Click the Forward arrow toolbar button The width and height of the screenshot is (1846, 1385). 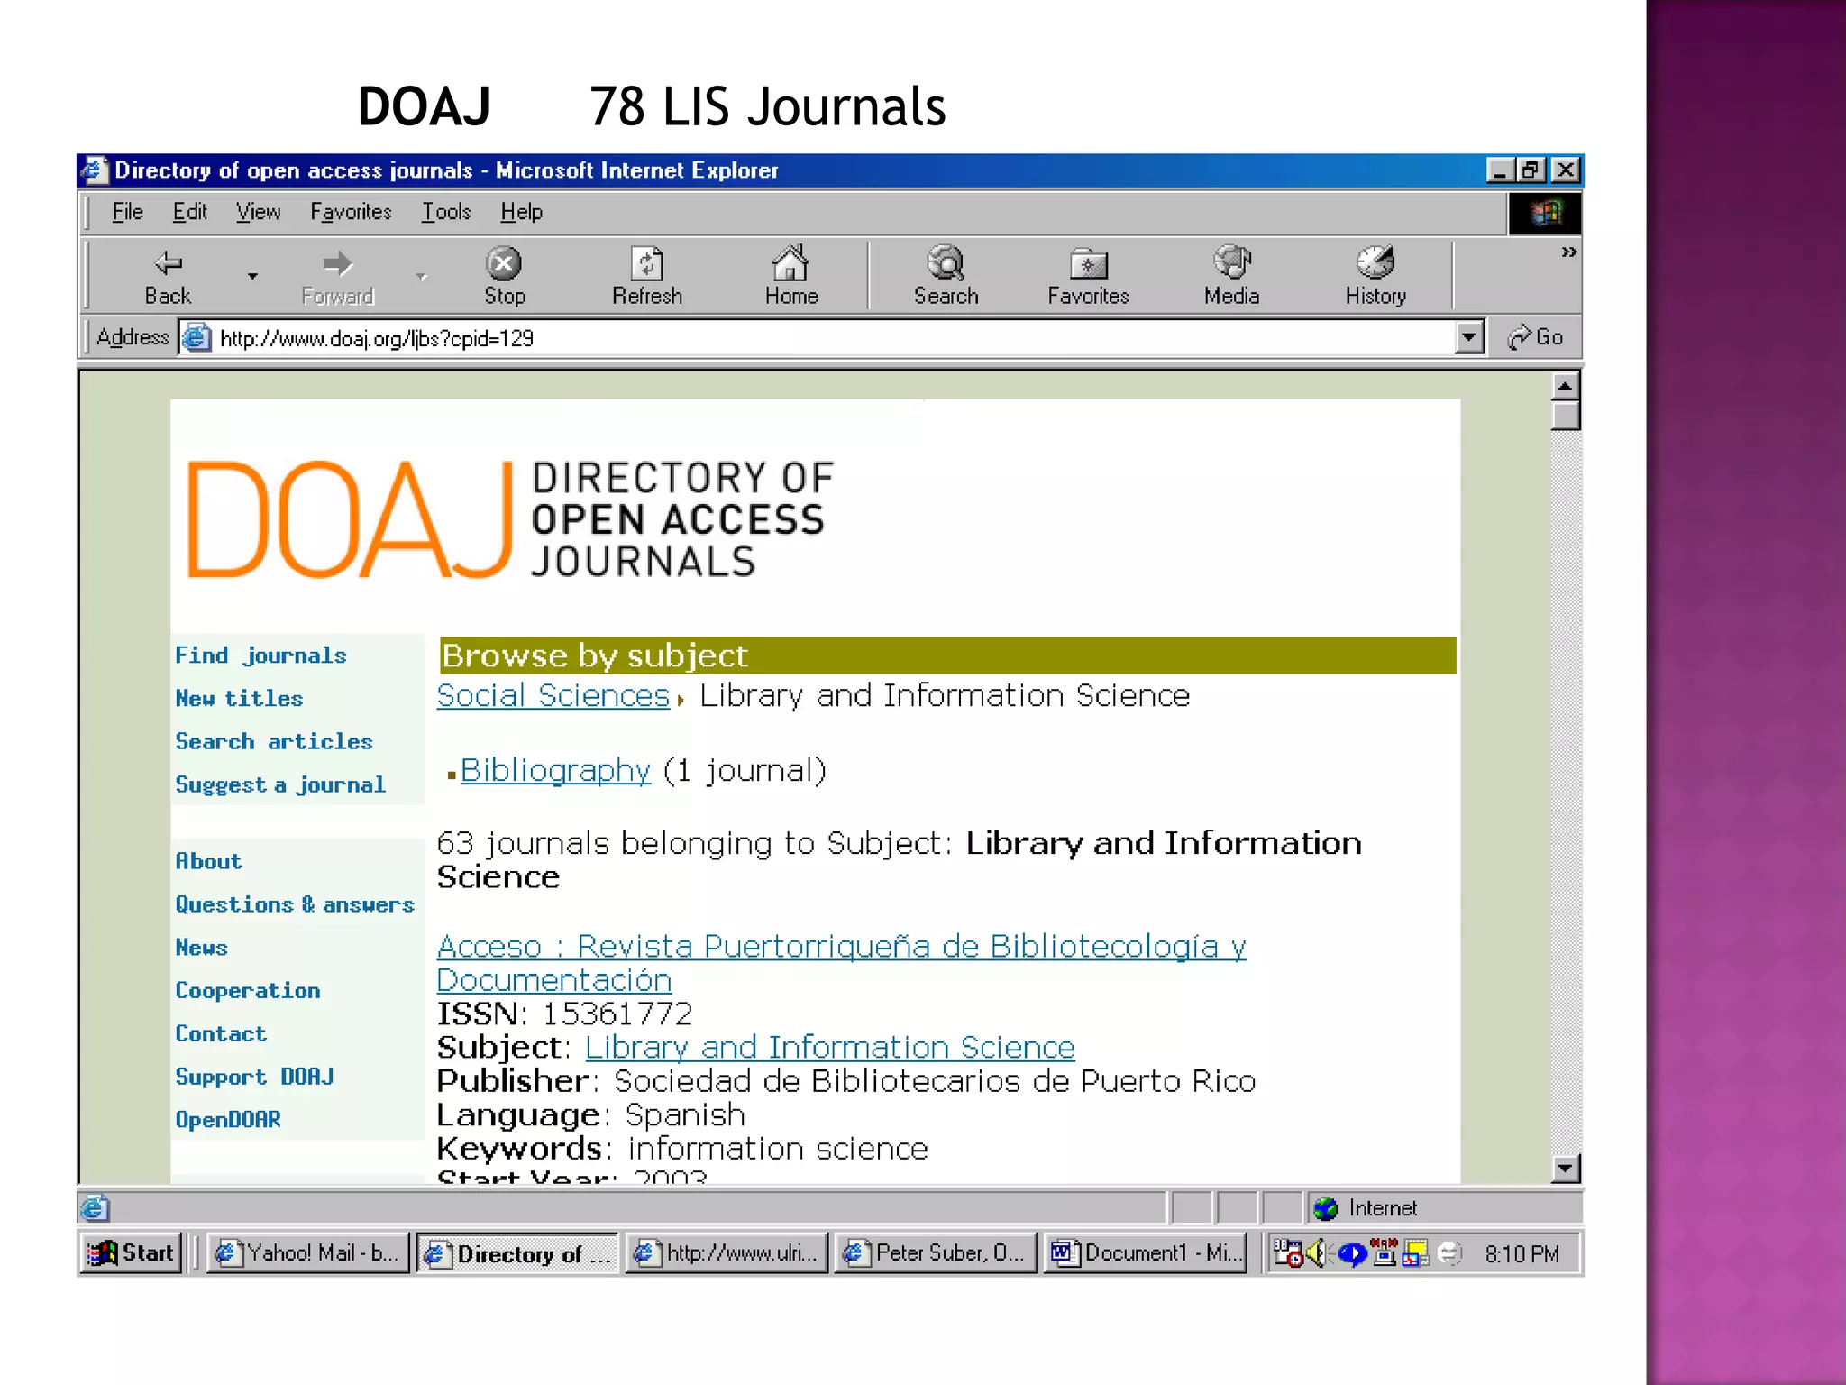(x=337, y=277)
